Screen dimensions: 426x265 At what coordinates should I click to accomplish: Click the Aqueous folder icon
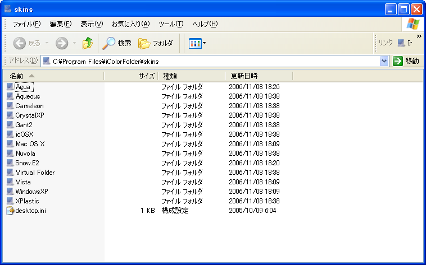click(x=10, y=96)
